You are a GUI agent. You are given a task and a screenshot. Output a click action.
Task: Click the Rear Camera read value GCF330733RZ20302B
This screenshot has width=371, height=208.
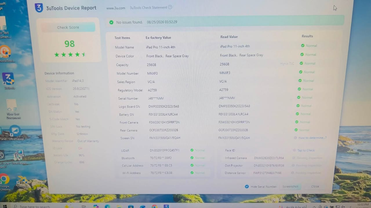[x=233, y=130]
